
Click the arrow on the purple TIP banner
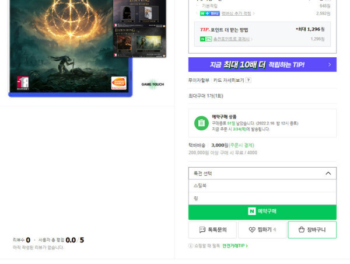(330, 65)
